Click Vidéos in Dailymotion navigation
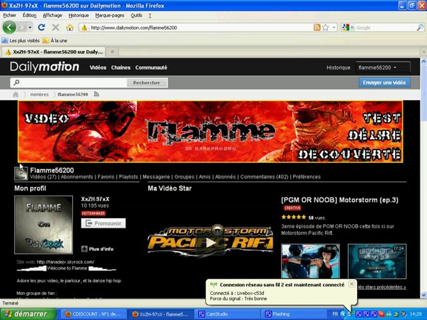Screen dimensions: 427x320 [98, 68]
